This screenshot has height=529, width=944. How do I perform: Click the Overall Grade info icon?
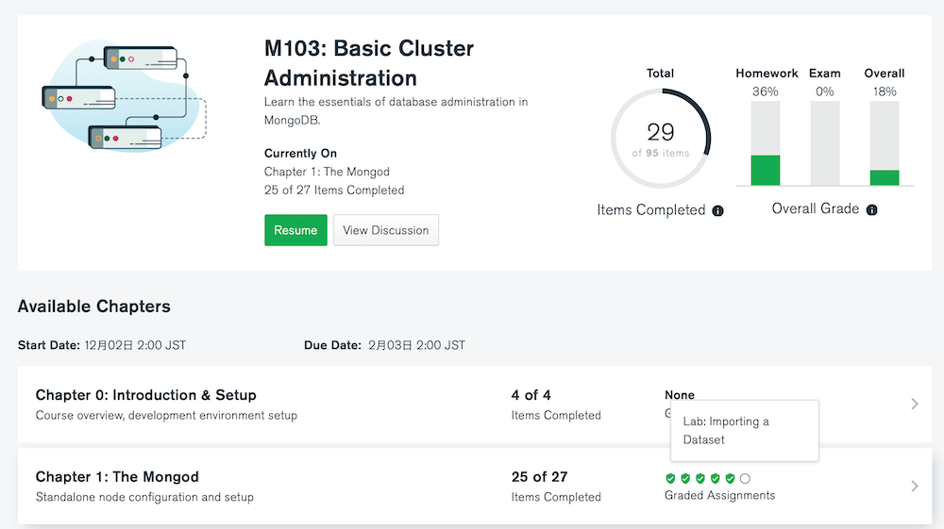pyautogui.click(x=871, y=209)
